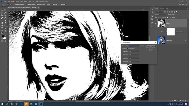Open the layer blend mode Normal dropdown
The width and height of the screenshot is (189, 106).
pyautogui.click(x=161, y=15)
